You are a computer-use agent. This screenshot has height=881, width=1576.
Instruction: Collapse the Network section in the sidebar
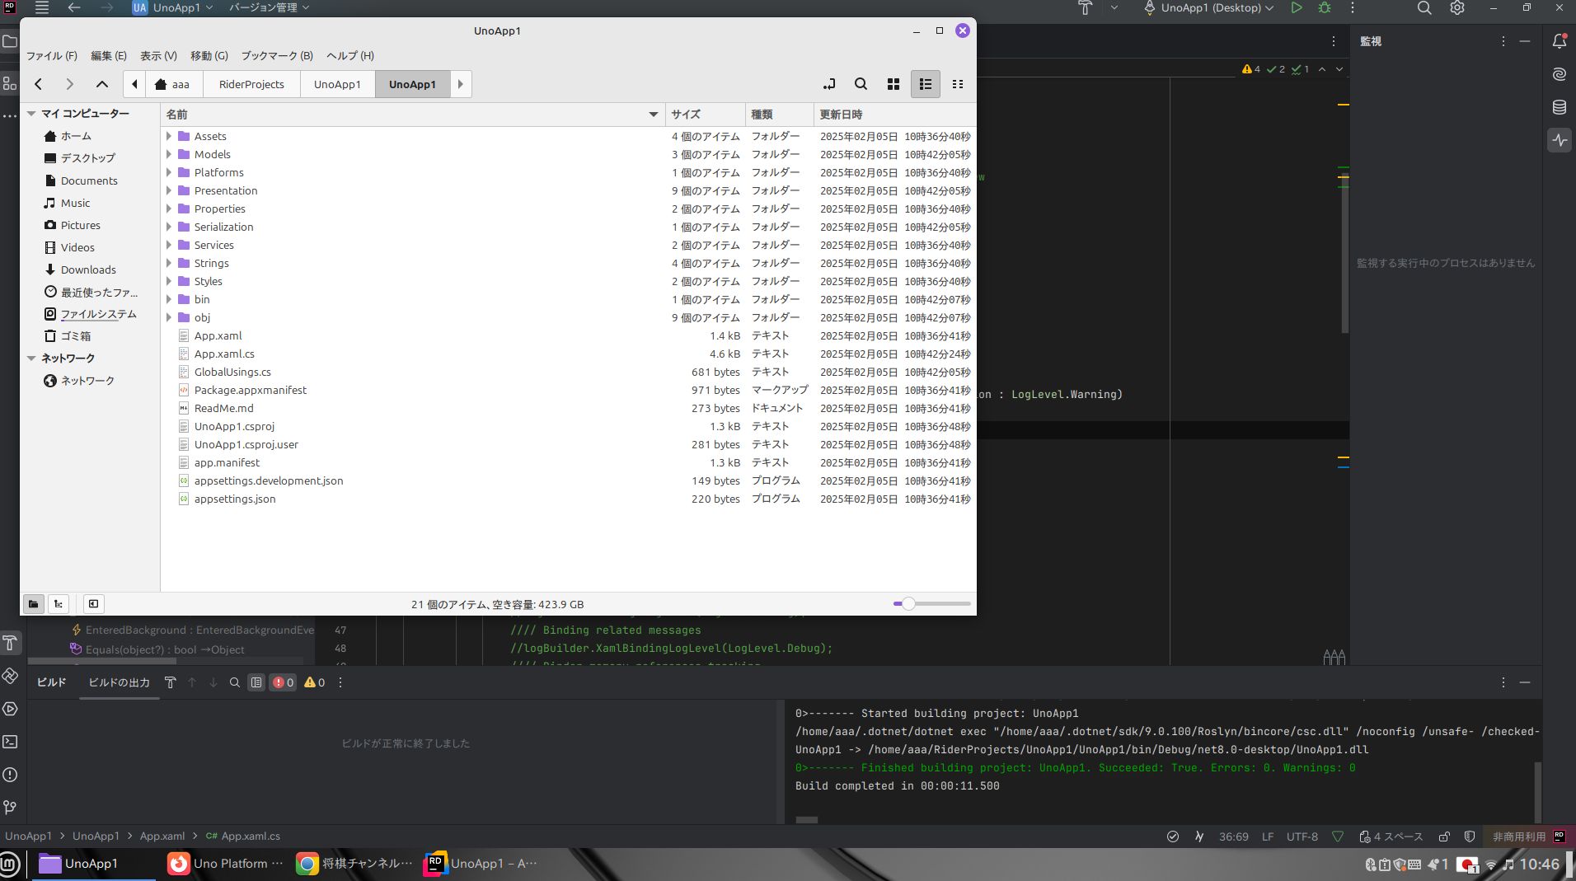(x=31, y=358)
